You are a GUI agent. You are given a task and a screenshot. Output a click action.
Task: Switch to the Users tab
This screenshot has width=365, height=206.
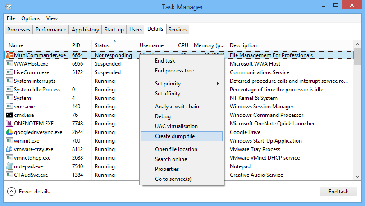point(136,30)
